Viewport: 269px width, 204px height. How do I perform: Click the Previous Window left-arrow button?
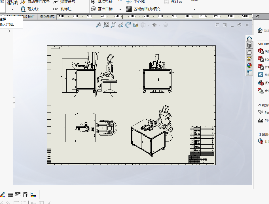pos(217,25)
